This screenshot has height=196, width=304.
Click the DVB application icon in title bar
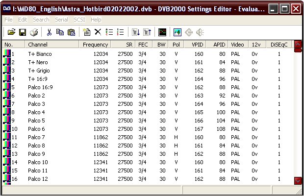click(7, 8)
